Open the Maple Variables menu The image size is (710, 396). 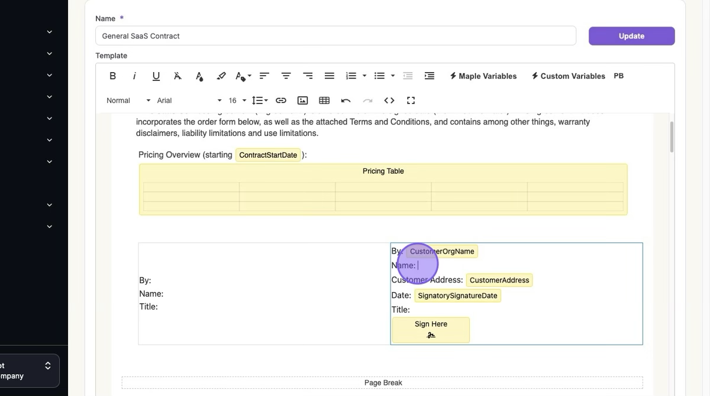pyautogui.click(x=483, y=76)
